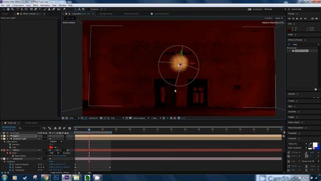Select the Brush tool

pyautogui.click(x=45, y=9)
